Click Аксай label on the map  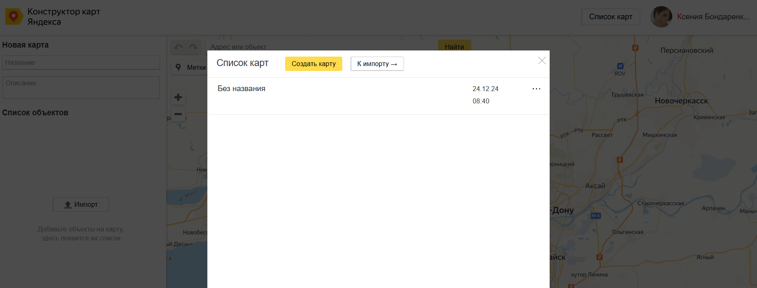pos(595,186)
